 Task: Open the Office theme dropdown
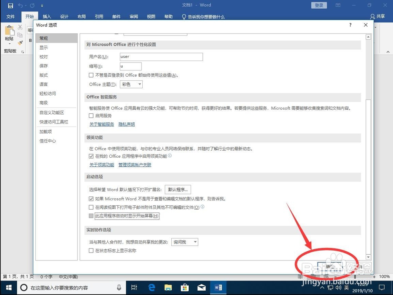[131, 84]
